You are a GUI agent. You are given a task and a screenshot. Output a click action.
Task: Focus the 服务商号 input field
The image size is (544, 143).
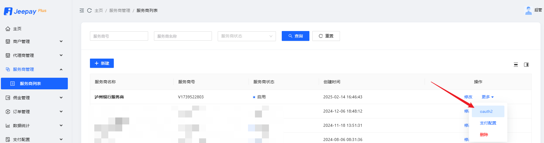point(119,36)
